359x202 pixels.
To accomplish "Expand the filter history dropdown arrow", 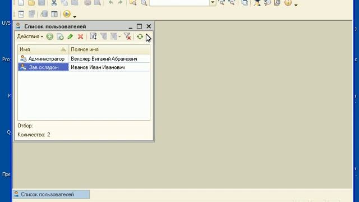I will coord(119,36).
